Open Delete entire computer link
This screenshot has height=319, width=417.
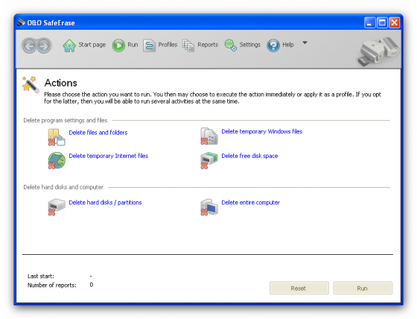[x=251, y=203]
